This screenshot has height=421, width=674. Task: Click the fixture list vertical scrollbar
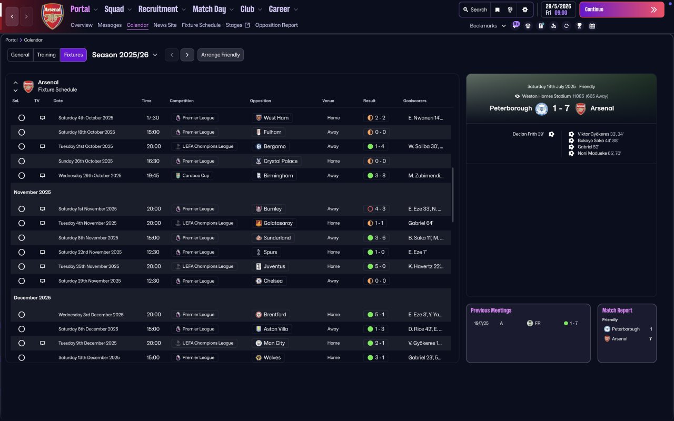(x=453, y=195)
